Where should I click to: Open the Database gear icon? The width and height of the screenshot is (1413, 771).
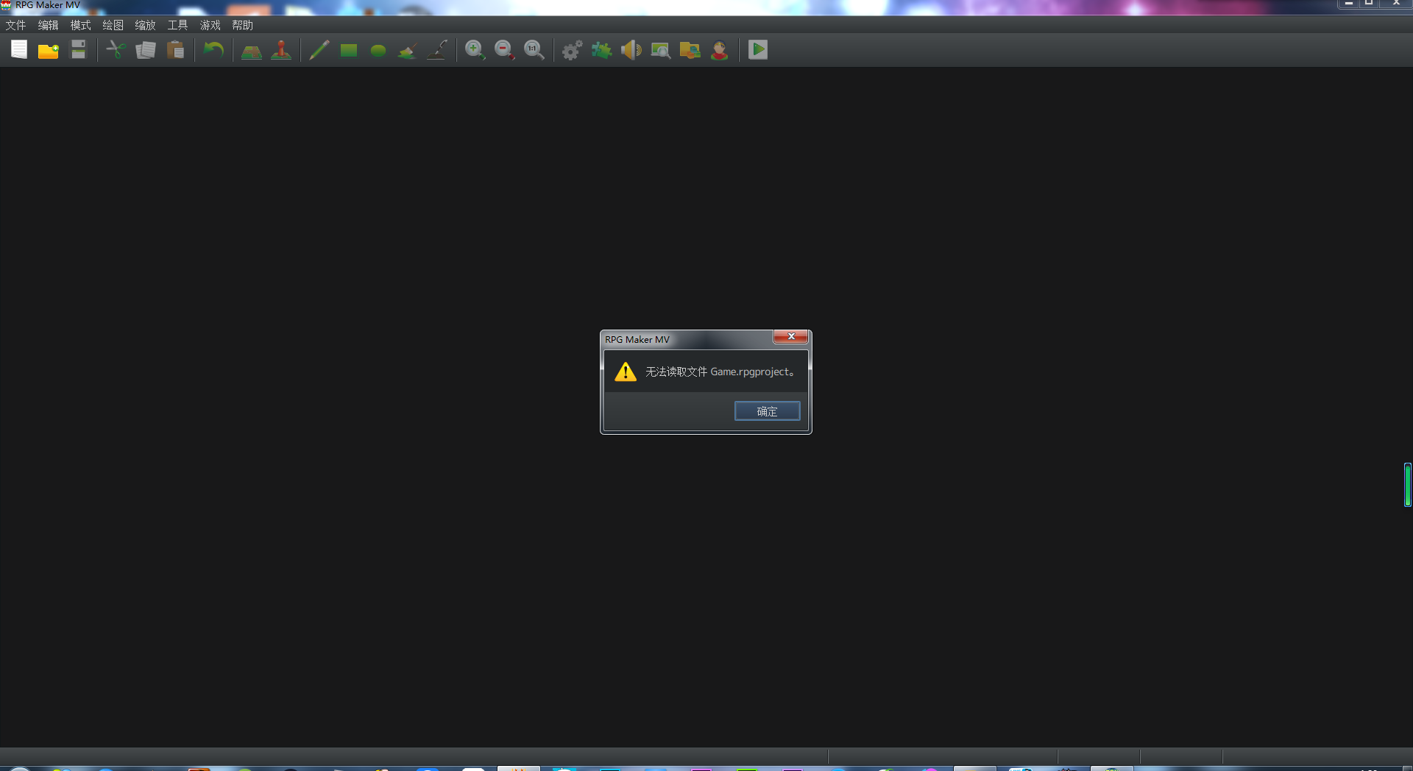[573, 50]
